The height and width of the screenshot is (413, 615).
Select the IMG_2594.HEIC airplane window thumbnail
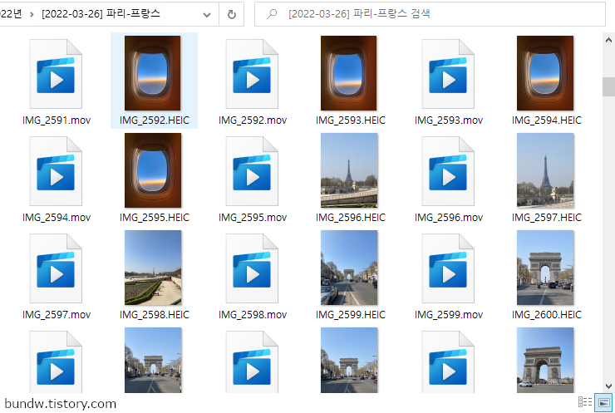click(545, 73)
